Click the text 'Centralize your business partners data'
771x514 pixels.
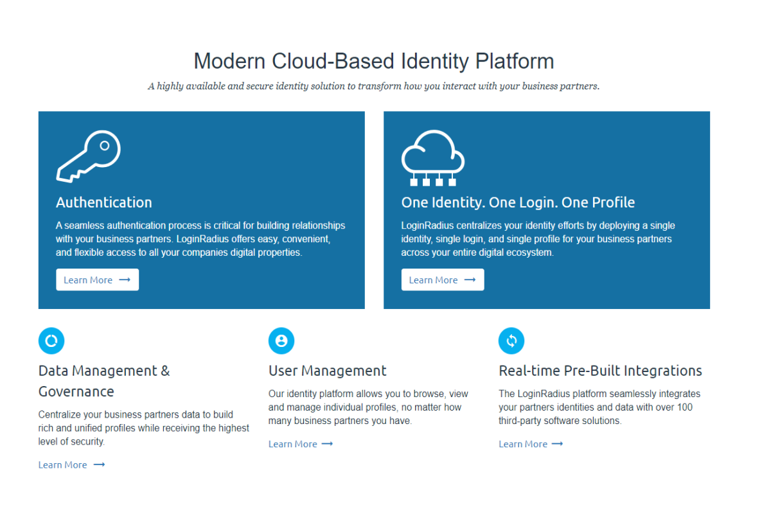tap(144, 428)
